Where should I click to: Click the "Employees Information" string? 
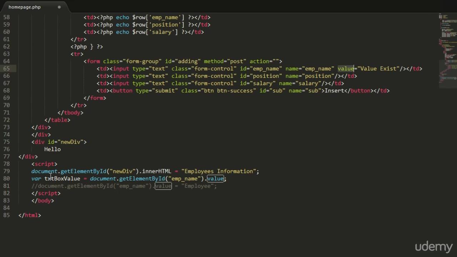(219, 171)
